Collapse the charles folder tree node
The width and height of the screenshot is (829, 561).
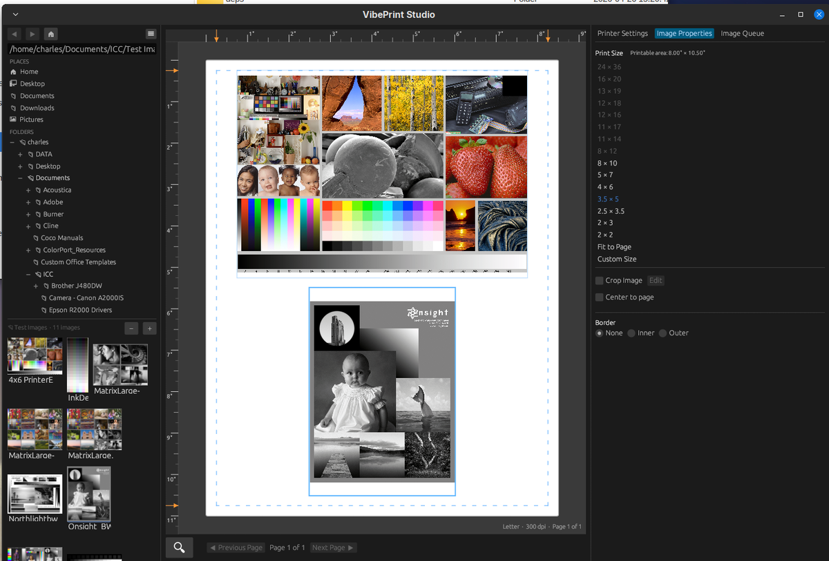tap(12, 142)
